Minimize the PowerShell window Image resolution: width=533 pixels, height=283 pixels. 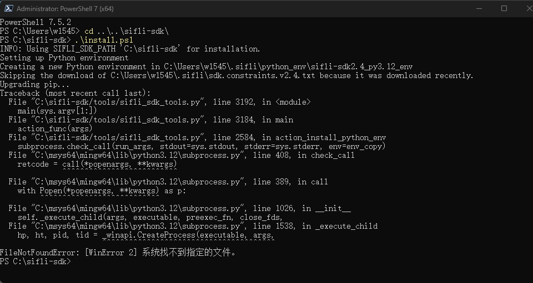coord(479,8)
